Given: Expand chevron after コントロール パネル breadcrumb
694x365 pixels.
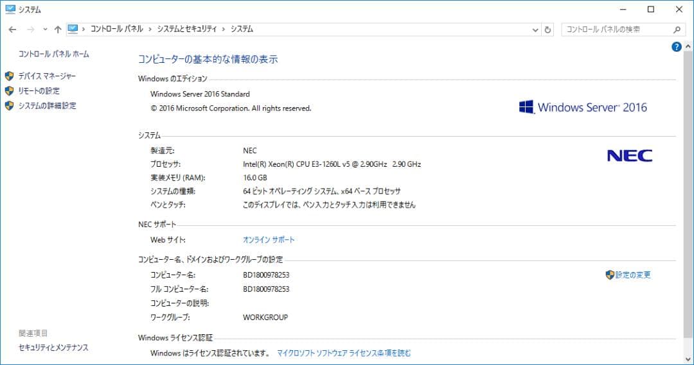Looking at the screenshot, I should [x=150, y=30].
